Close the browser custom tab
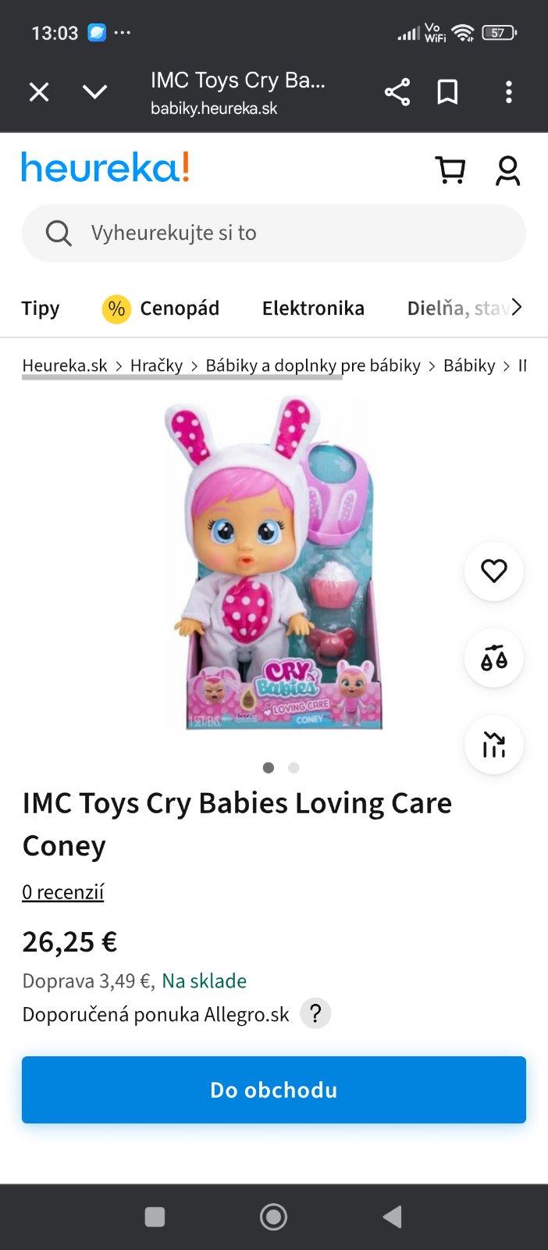Viewport: 548px width, 1250px height. click(x=39, y=92)
